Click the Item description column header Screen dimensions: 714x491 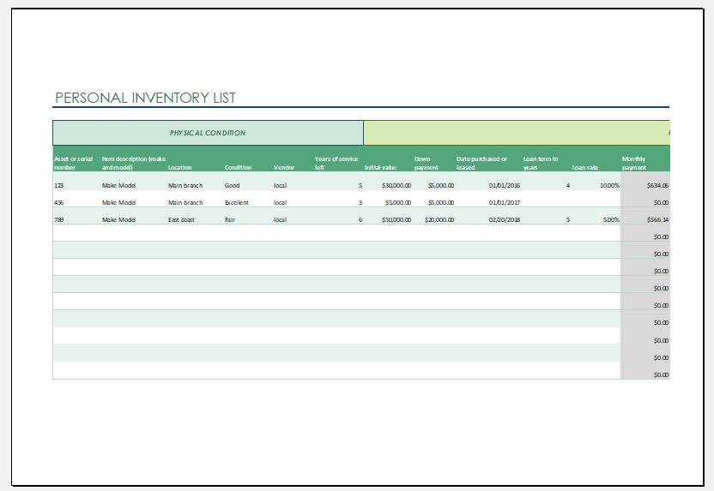(x=134, y=163)
